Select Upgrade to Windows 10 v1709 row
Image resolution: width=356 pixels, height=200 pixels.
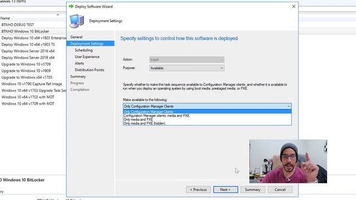[x=26, y=64]
